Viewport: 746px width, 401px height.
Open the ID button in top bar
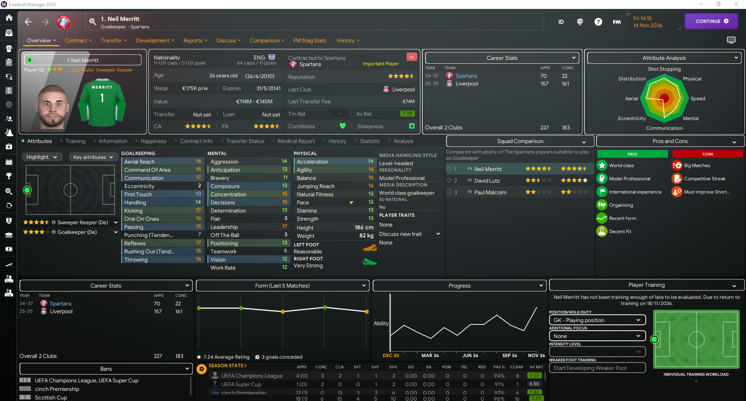(561, 22)
